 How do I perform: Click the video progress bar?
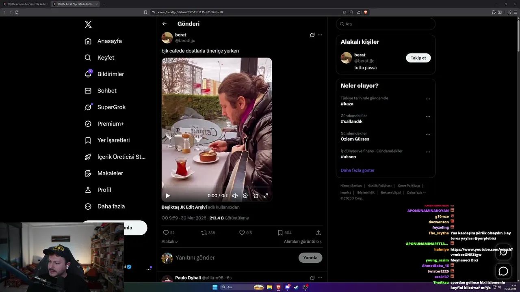pyautogui.click(x=217, y=187)
